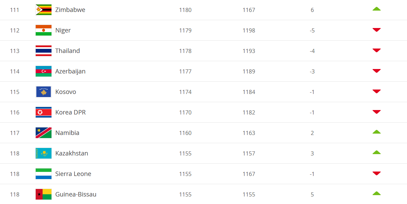This screenshot has height=204, width=407.
Task: Click the Namibia flag icon
Action: (x=44, y=133)
